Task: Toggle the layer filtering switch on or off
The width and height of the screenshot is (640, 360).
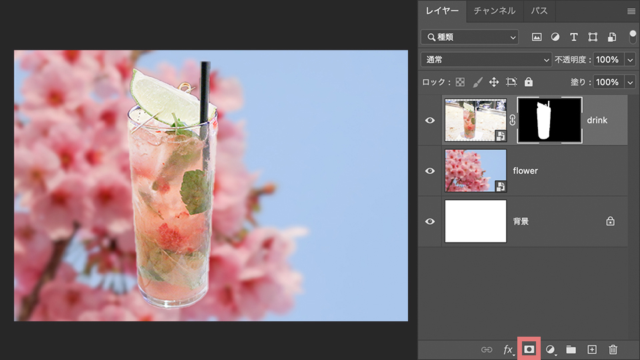Action: [x=633, y=37]
